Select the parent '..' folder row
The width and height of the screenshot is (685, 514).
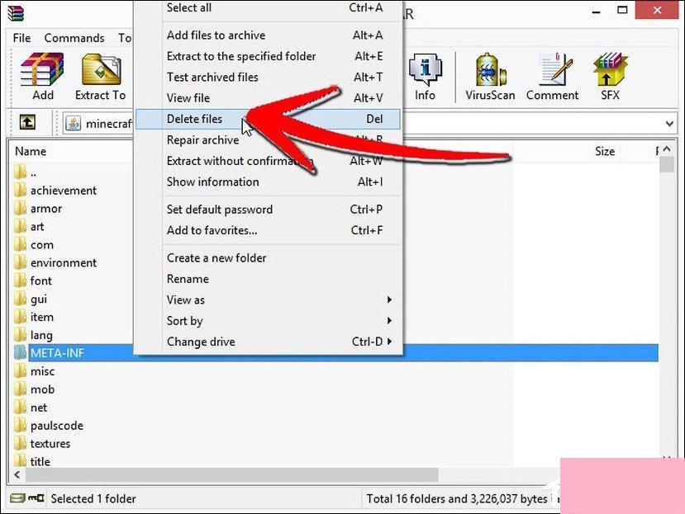click(x=26, y=172)
